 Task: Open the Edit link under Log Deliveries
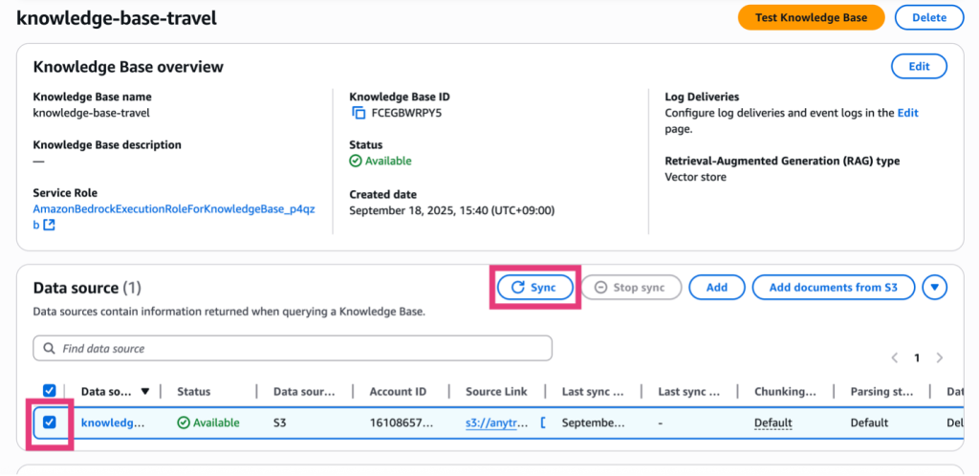click(908, 113)
